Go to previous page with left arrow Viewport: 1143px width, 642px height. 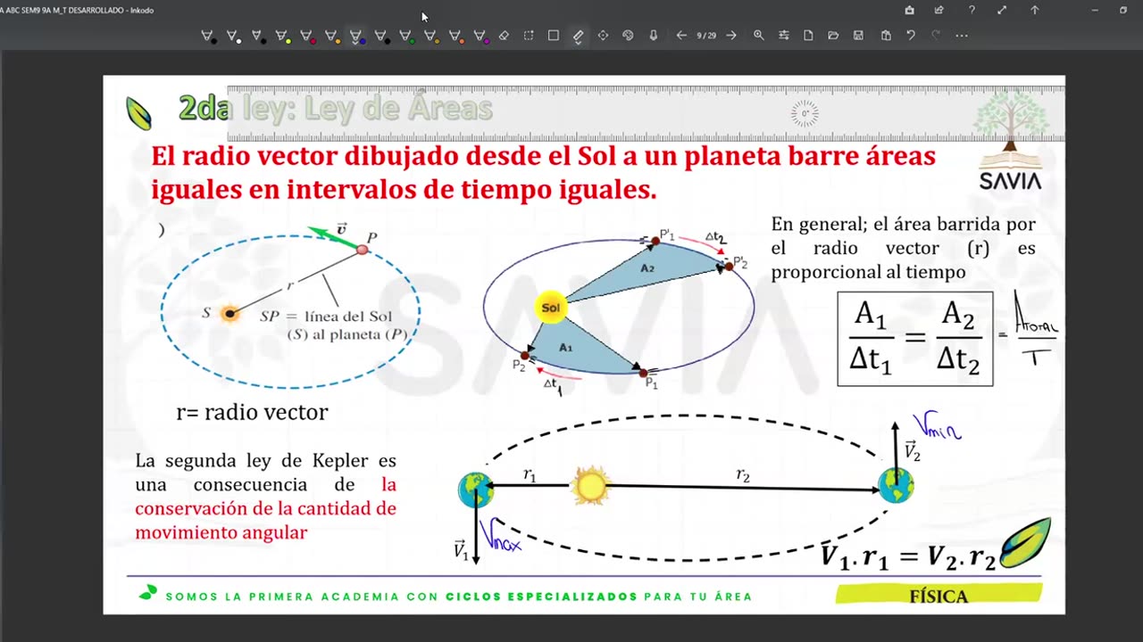point(681,36)
